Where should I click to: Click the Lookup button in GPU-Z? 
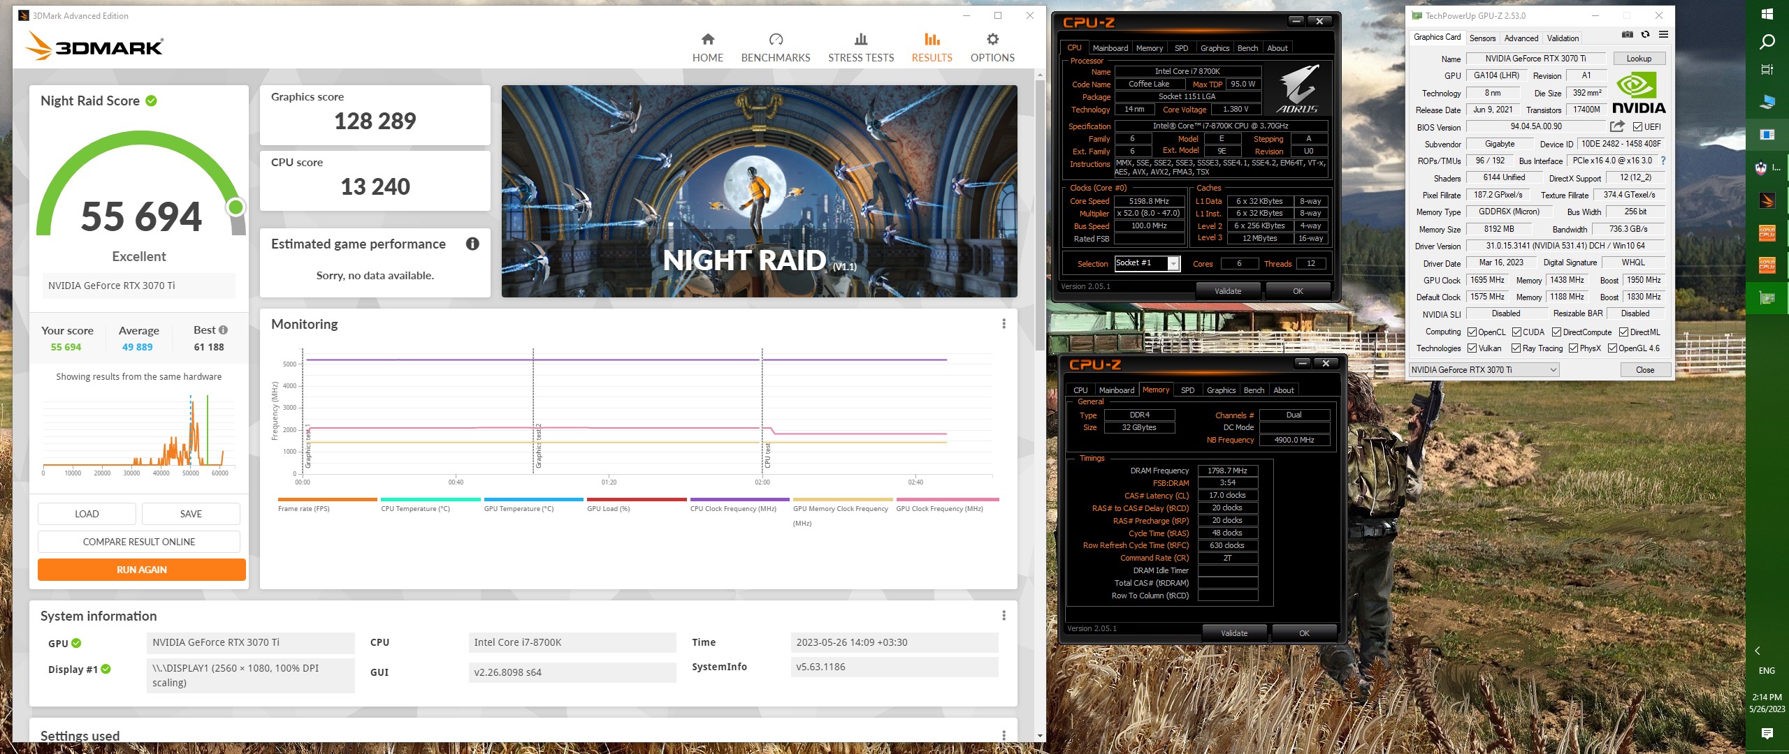point(1639,59)
